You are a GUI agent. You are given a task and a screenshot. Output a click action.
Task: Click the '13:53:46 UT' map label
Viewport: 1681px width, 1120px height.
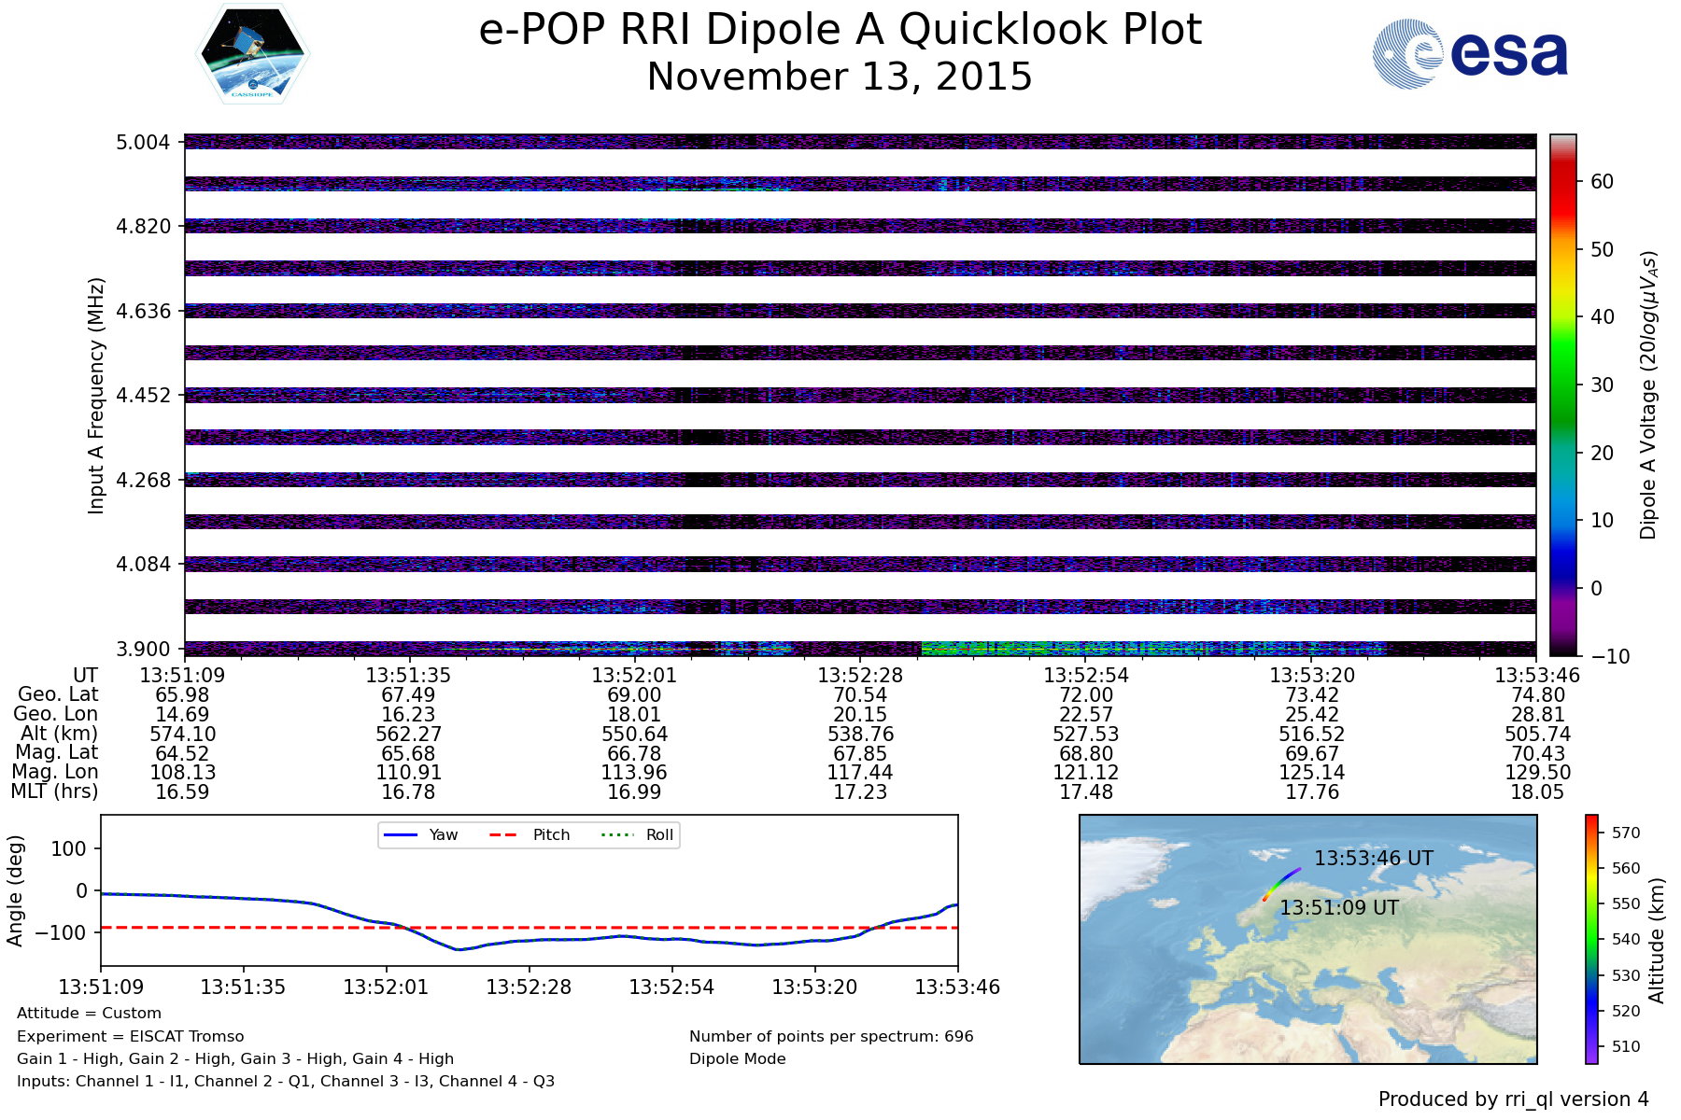pyautogui.click(x=1373, y=859)
